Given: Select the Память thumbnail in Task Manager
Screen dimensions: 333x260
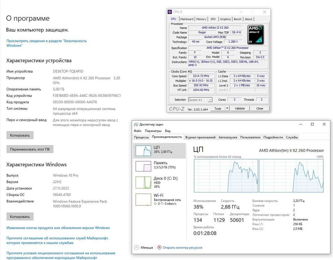Looking at the screenshot, I should coord(143,166).
